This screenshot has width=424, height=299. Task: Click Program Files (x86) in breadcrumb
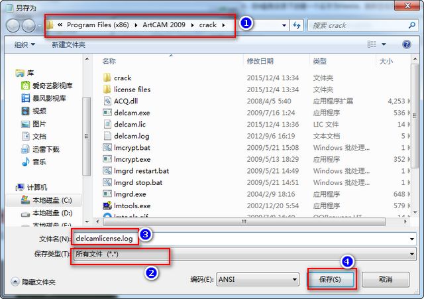98,25
